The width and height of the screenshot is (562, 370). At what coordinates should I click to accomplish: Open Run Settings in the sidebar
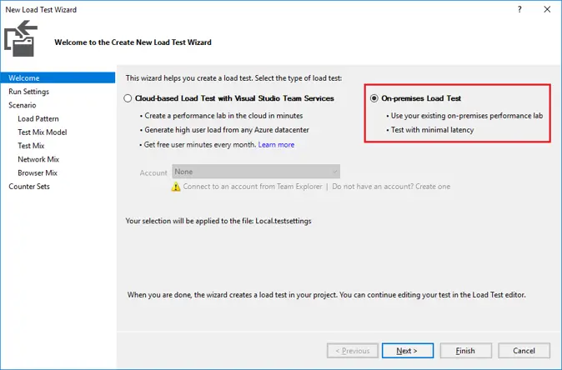(29, 92)
